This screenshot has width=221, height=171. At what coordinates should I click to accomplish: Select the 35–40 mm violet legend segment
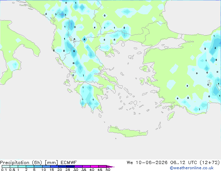pyautogui.click(x=86, y=166)
